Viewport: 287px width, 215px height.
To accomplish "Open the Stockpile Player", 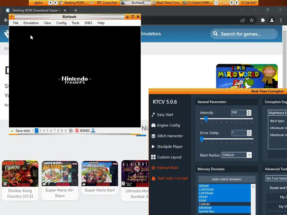I will 167,146.
